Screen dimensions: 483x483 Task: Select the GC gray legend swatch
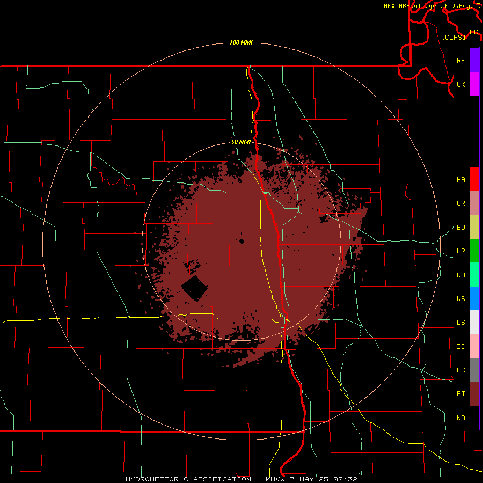[x=474, y=370]
